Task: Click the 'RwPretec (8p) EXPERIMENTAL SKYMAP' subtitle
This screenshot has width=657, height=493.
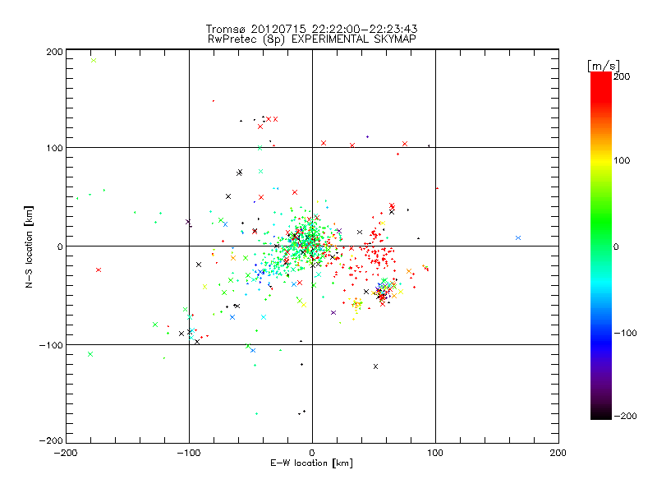Action: click(x=312, y=39)
